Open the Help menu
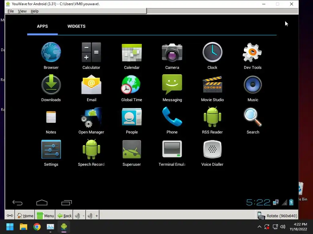 35,11
